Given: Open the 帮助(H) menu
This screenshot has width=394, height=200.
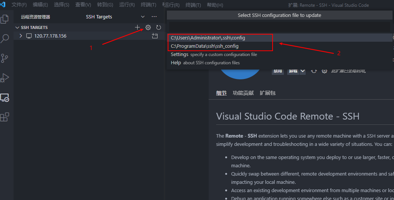Looking at the screenshot, I should [215, 5].
